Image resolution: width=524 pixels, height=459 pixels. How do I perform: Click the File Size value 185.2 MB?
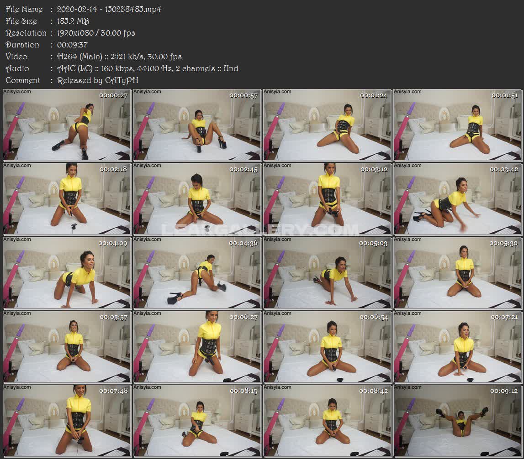point(73,21)
